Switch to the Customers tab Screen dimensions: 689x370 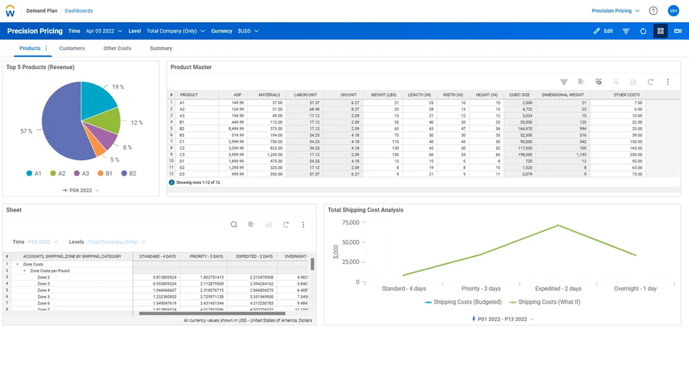point(71,48)
